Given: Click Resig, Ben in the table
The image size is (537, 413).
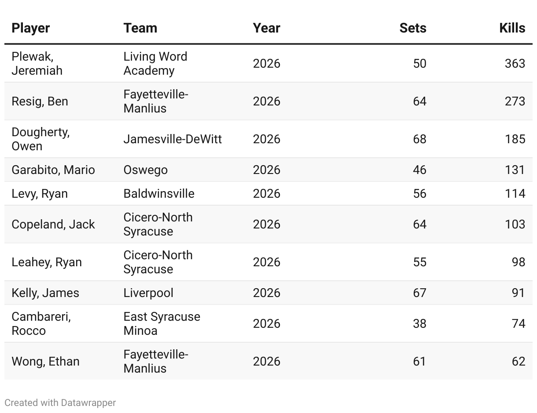Looking at the screenshot, I should coord(40,101).
